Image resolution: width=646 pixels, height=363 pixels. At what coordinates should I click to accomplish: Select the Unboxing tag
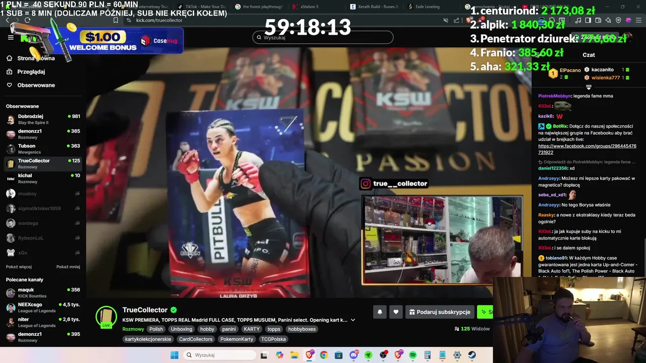[x=181, y=329]
